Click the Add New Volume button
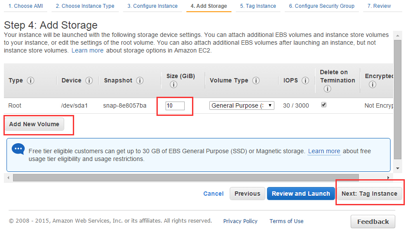407x230 pixels. coord(34,124)
